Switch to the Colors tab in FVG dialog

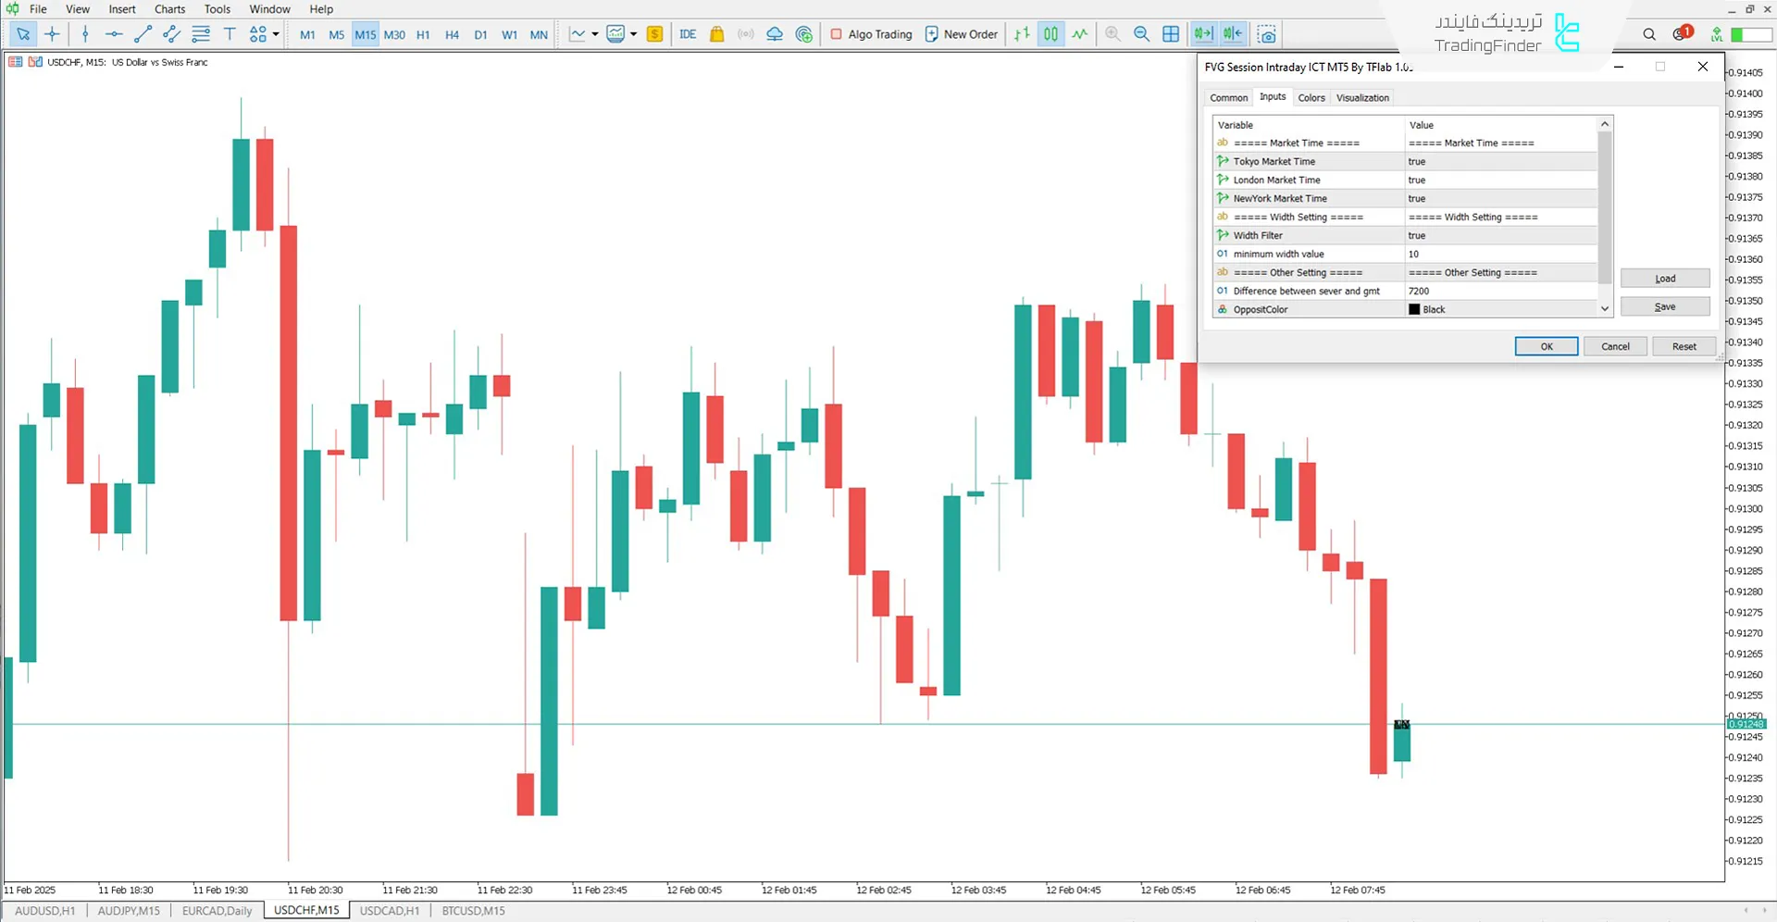point(1311,97)
